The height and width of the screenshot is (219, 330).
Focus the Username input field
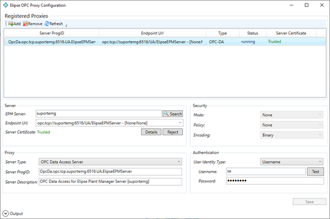click(x=266, y=171)
